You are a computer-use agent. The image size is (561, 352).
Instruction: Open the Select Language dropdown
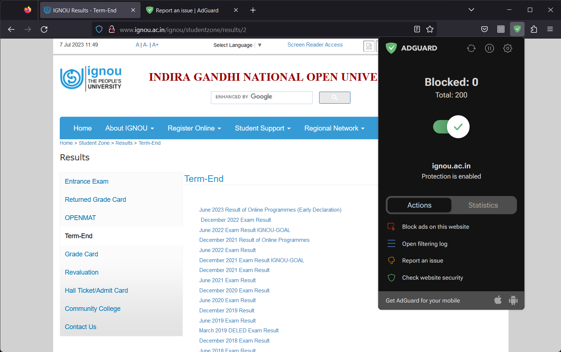[237, 45]
